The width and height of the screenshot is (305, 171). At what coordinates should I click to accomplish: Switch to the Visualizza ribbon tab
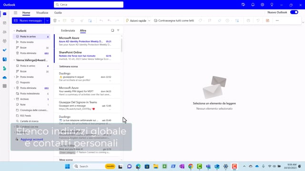pos(42,13)
